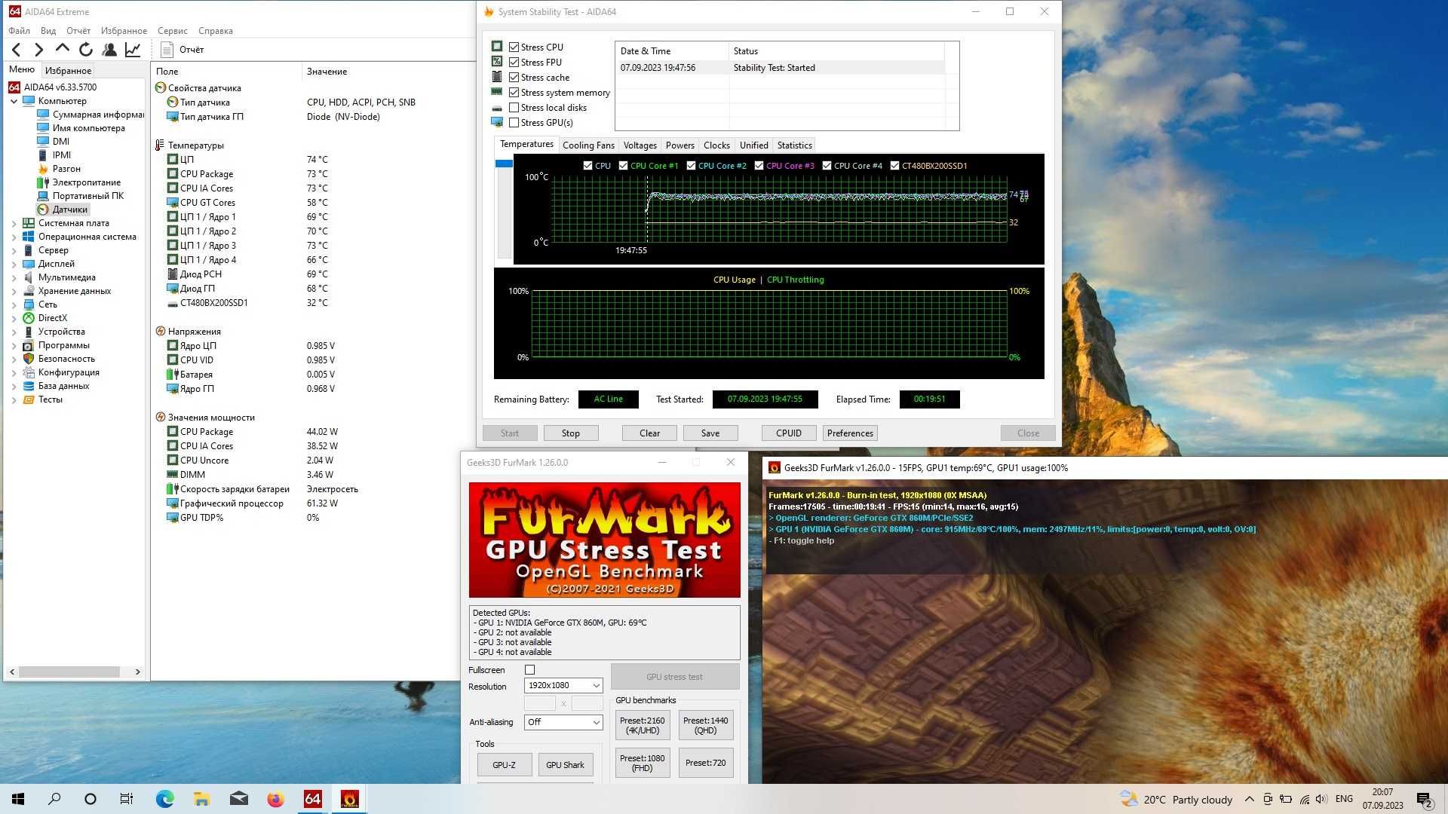Uncheck Stress system memory checkbox
Image resolution: width=1448 pixels, height=814 pixels.
[514, 92]
